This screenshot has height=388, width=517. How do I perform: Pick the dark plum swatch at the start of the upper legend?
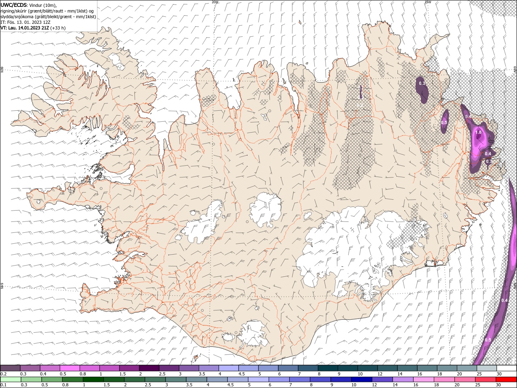click(x=10, y=368)
